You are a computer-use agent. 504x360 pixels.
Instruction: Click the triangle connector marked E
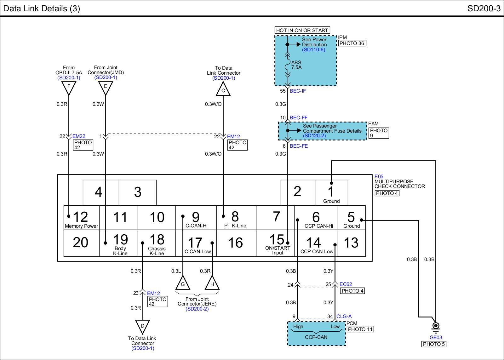pyautogui.click(x=106, y=88)
